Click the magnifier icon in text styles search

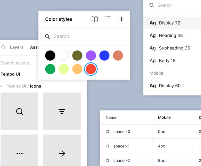pos(152,5)
